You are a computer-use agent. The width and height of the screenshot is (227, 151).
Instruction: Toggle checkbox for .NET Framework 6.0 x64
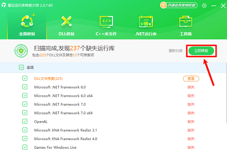click(25, 95)
